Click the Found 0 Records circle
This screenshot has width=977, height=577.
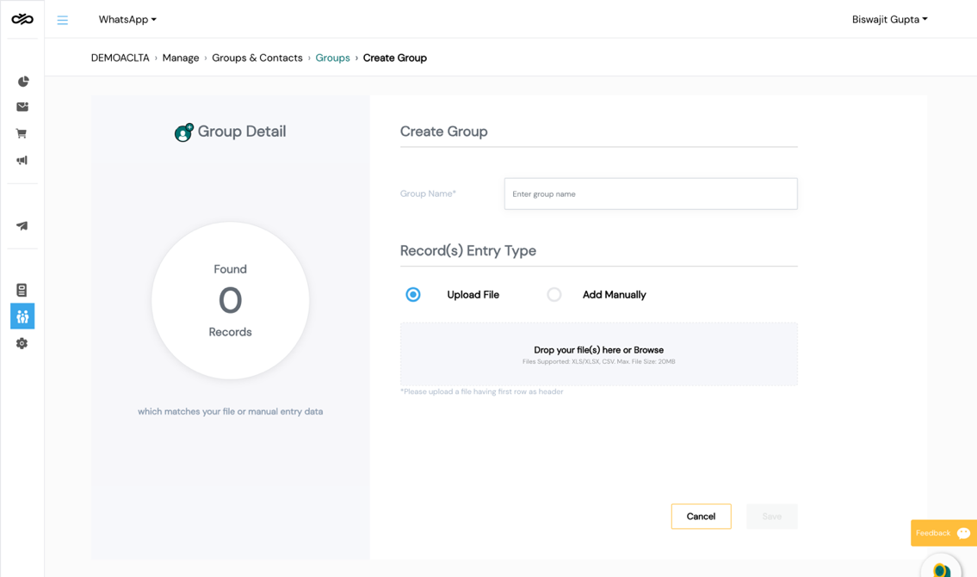click(x=231, y=301)
